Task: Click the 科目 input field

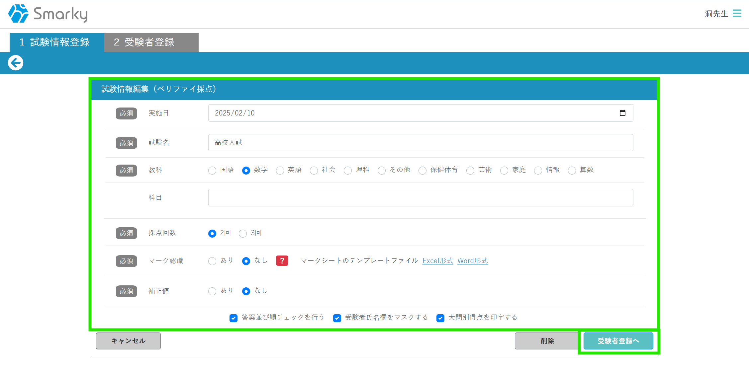Action: tap(420, 197)
